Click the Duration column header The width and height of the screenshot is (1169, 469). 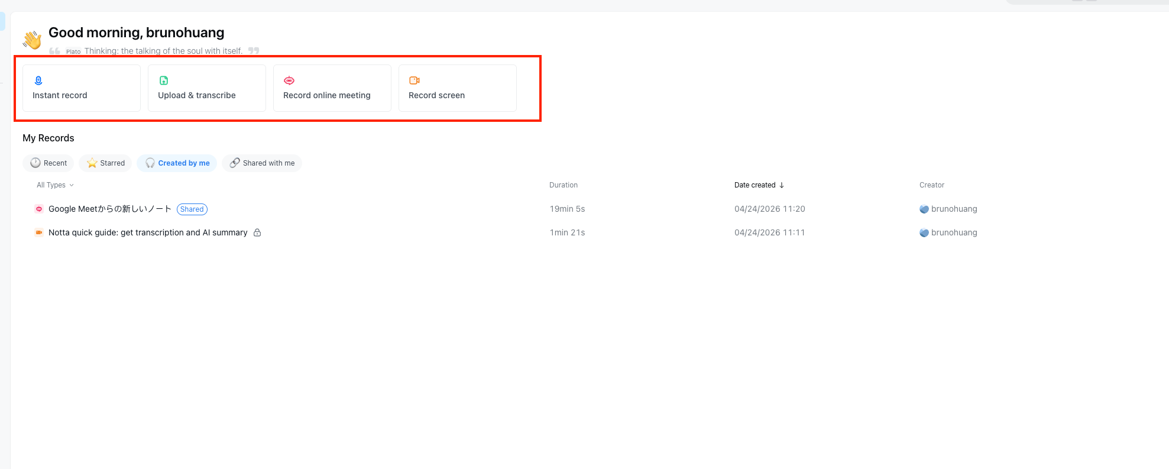[564, 185]
